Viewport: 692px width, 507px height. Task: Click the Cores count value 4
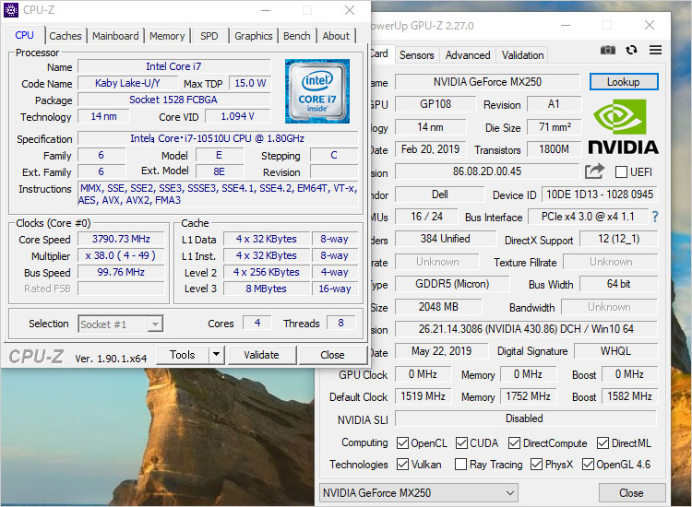point(257,324)
